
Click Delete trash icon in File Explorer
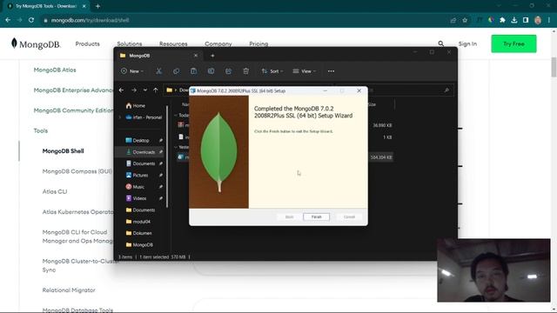coord(245,71)
